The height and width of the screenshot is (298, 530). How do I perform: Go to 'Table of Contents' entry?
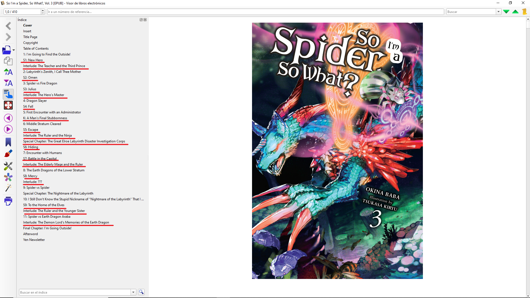point(36,49)
